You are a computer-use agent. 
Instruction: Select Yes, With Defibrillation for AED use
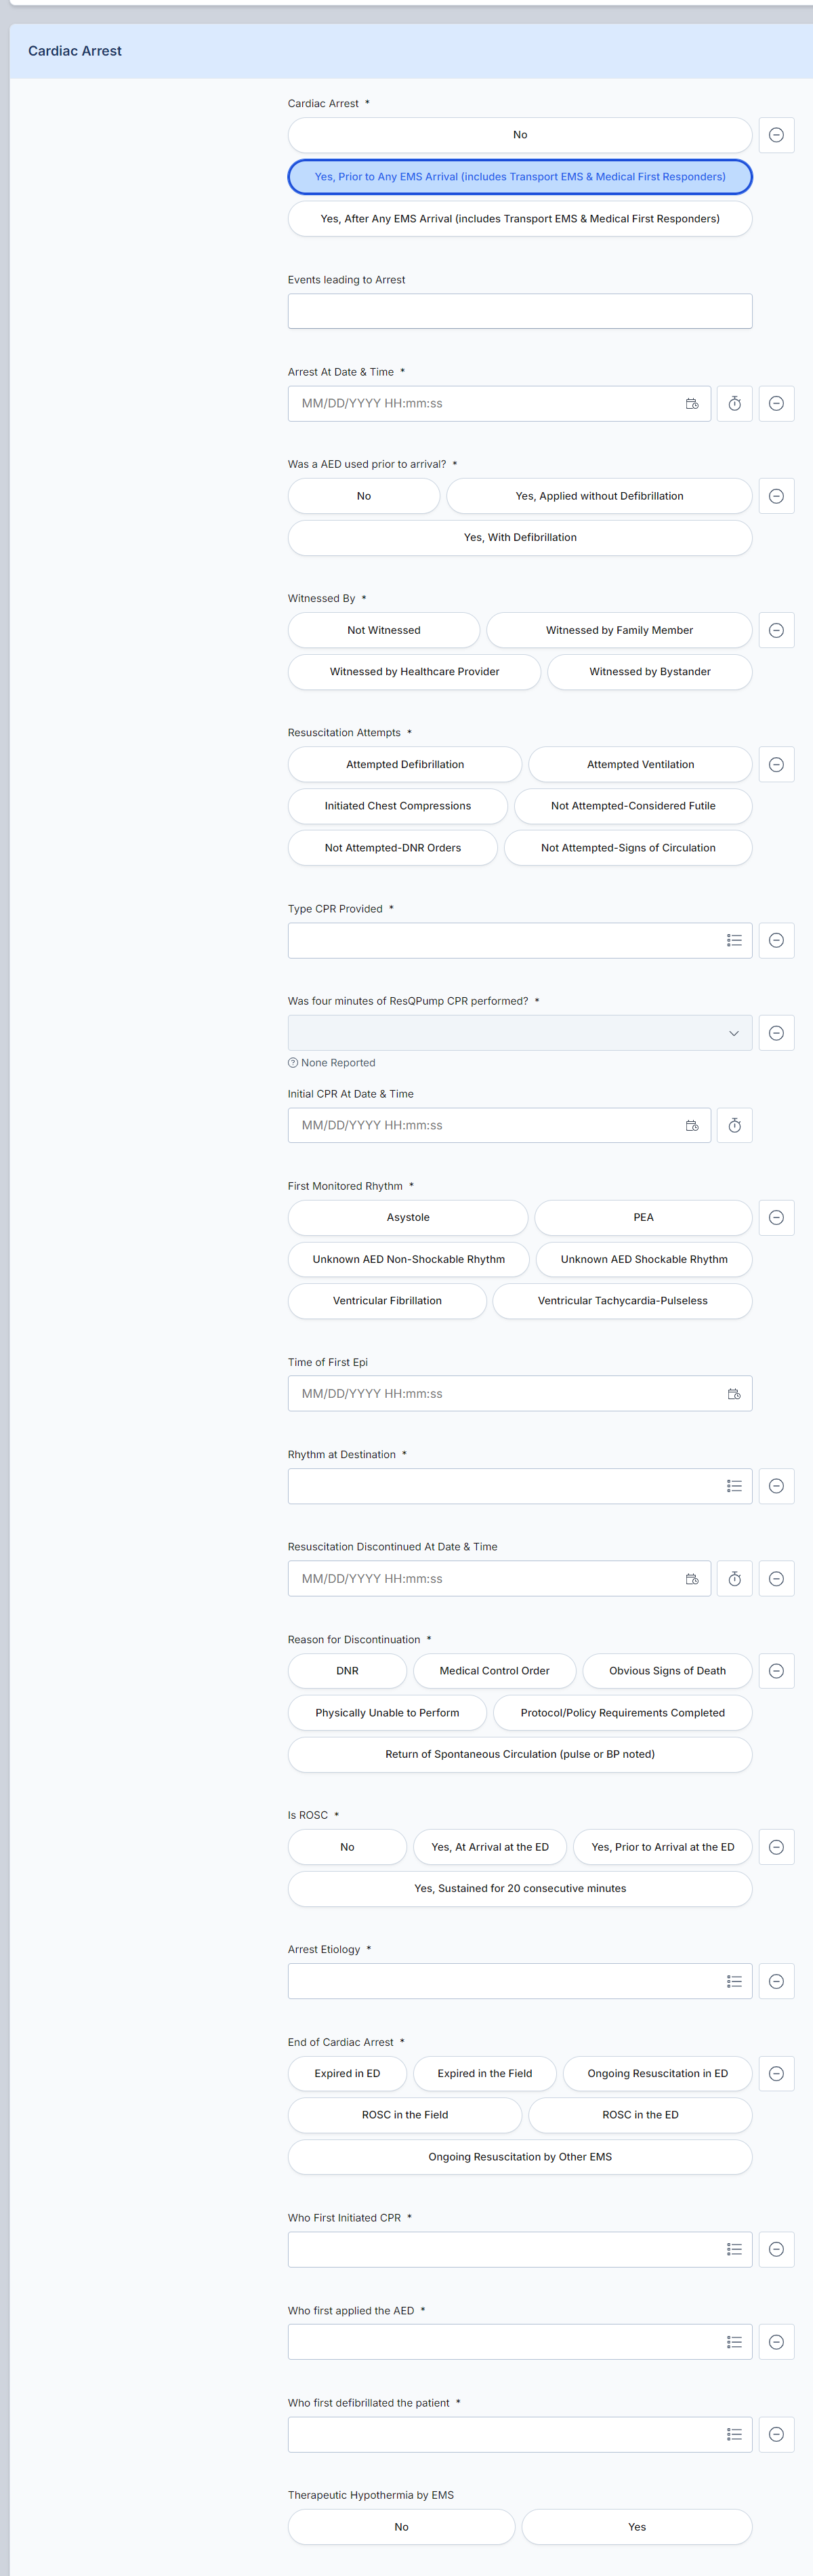click(x=520, y=538)
